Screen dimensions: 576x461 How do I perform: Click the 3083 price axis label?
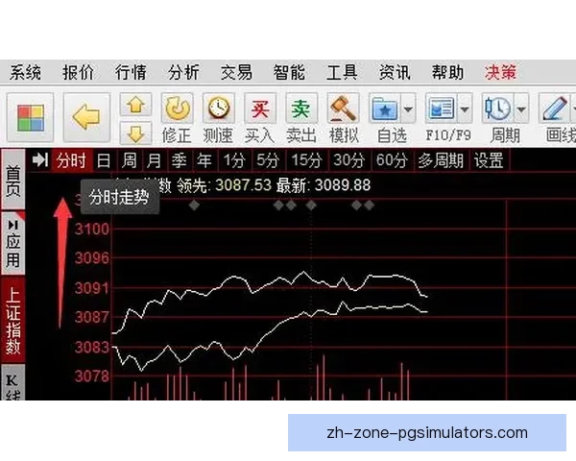pyautogui.click(x=92, y=347)
